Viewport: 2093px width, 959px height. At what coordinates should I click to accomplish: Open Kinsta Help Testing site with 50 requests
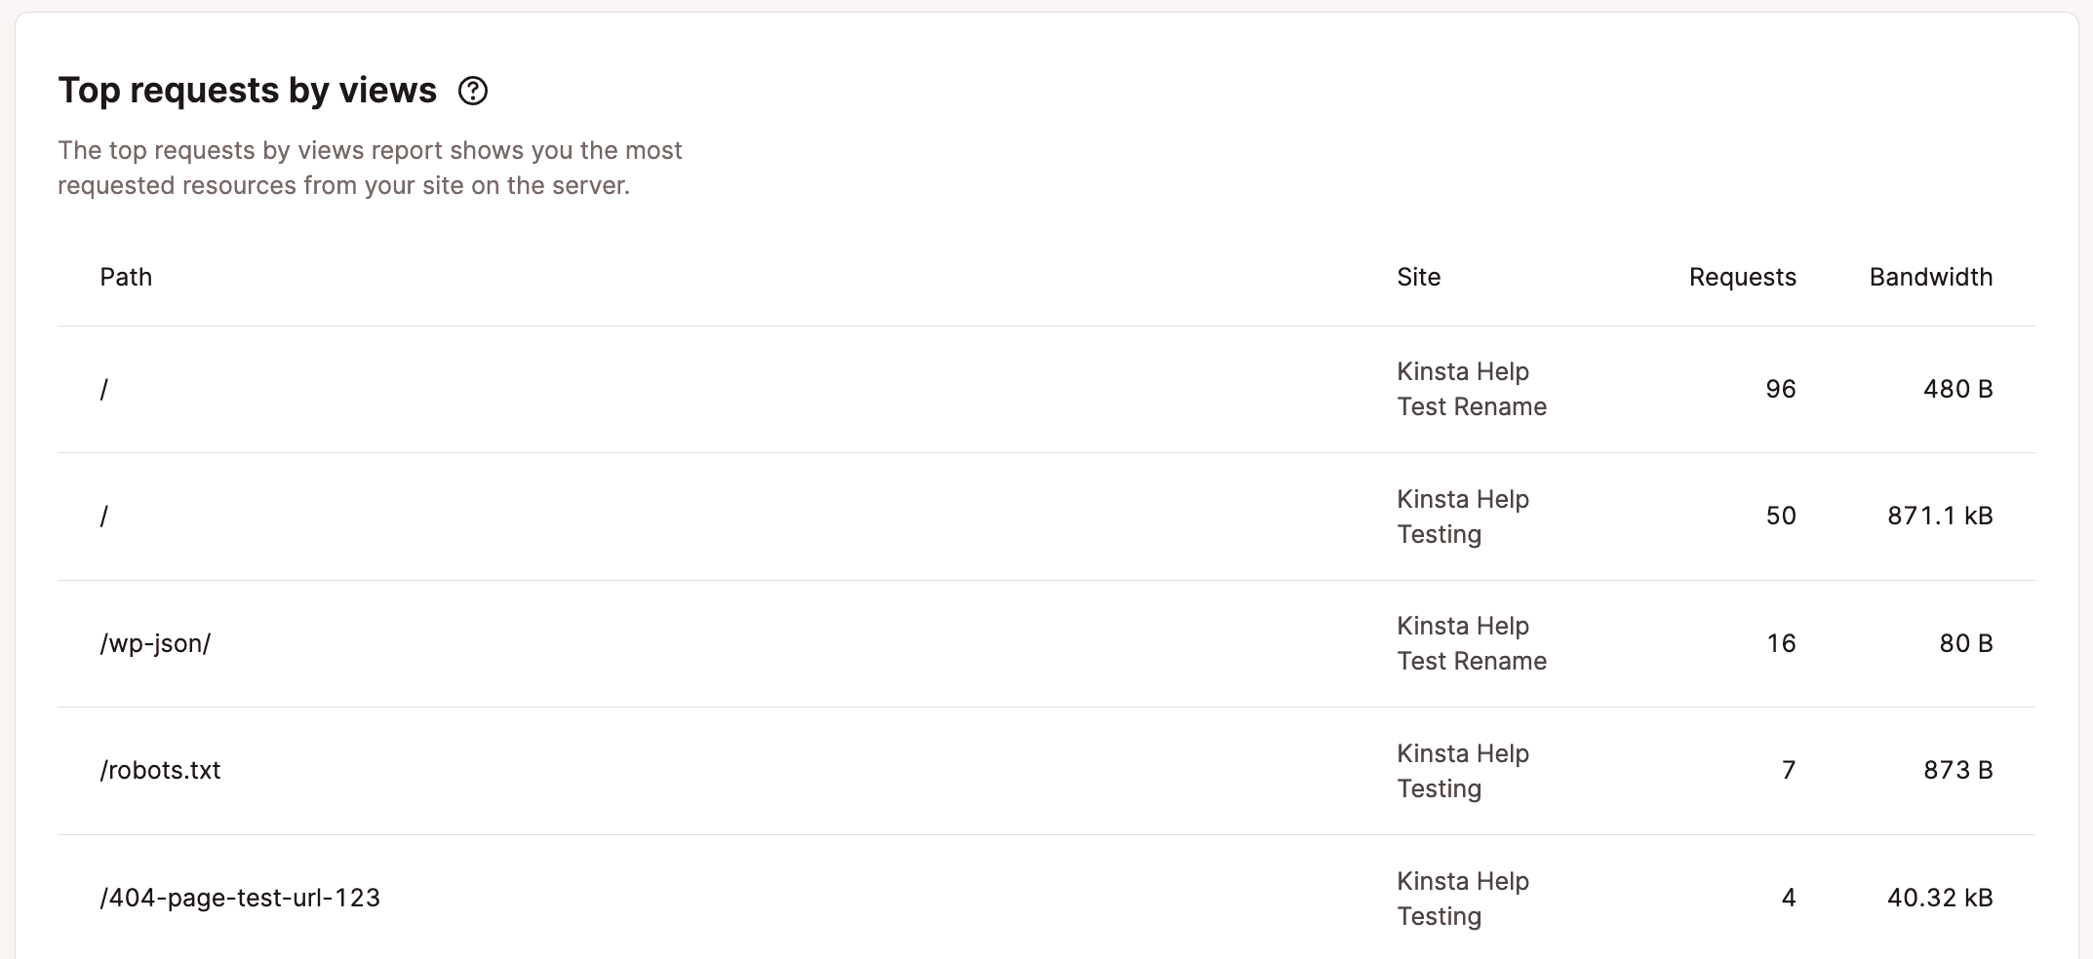click(x=1463, y=517)
